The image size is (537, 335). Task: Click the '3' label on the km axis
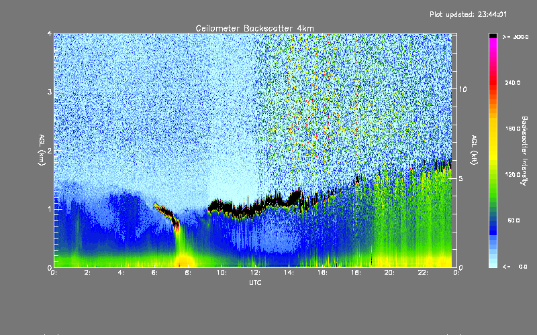50,92
